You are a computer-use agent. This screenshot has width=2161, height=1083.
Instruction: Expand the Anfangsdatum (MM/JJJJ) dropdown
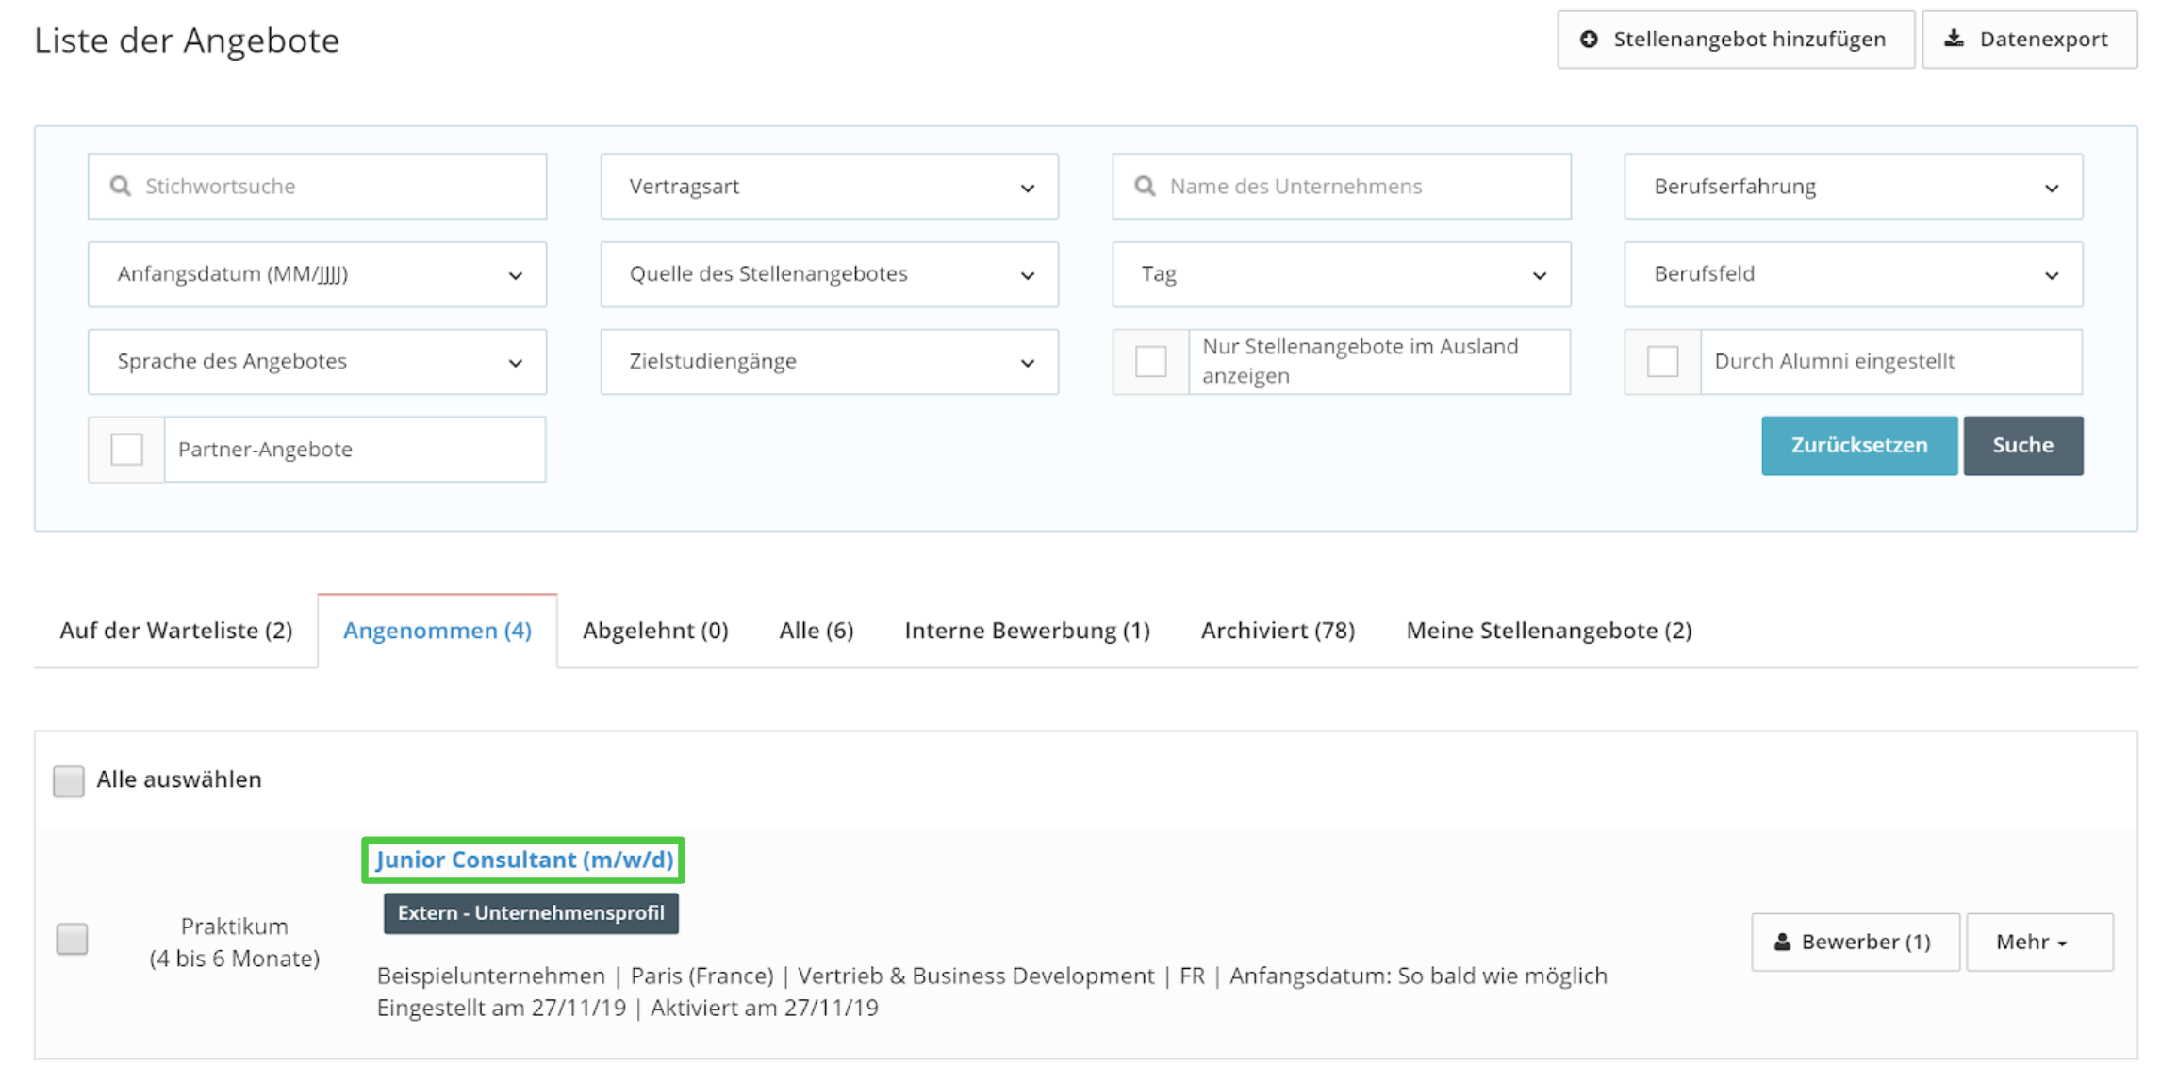pos(317,274)
